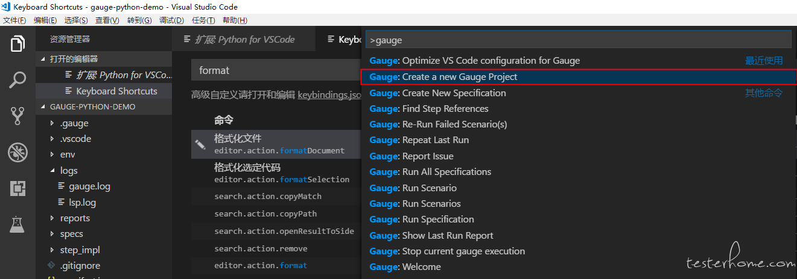797x279 pixels.
Task: Select Gauge: Create New Specification
Action: pyautogui.click(x=579, y=93)
